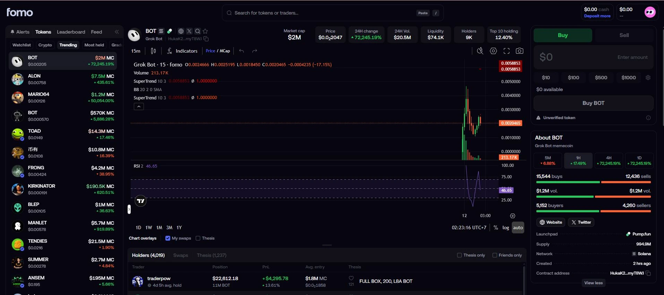This screenshot has width=664, height=295.
Task: Click the Buy BOT button
Action: pyautogui.click(x=593, y=103)
